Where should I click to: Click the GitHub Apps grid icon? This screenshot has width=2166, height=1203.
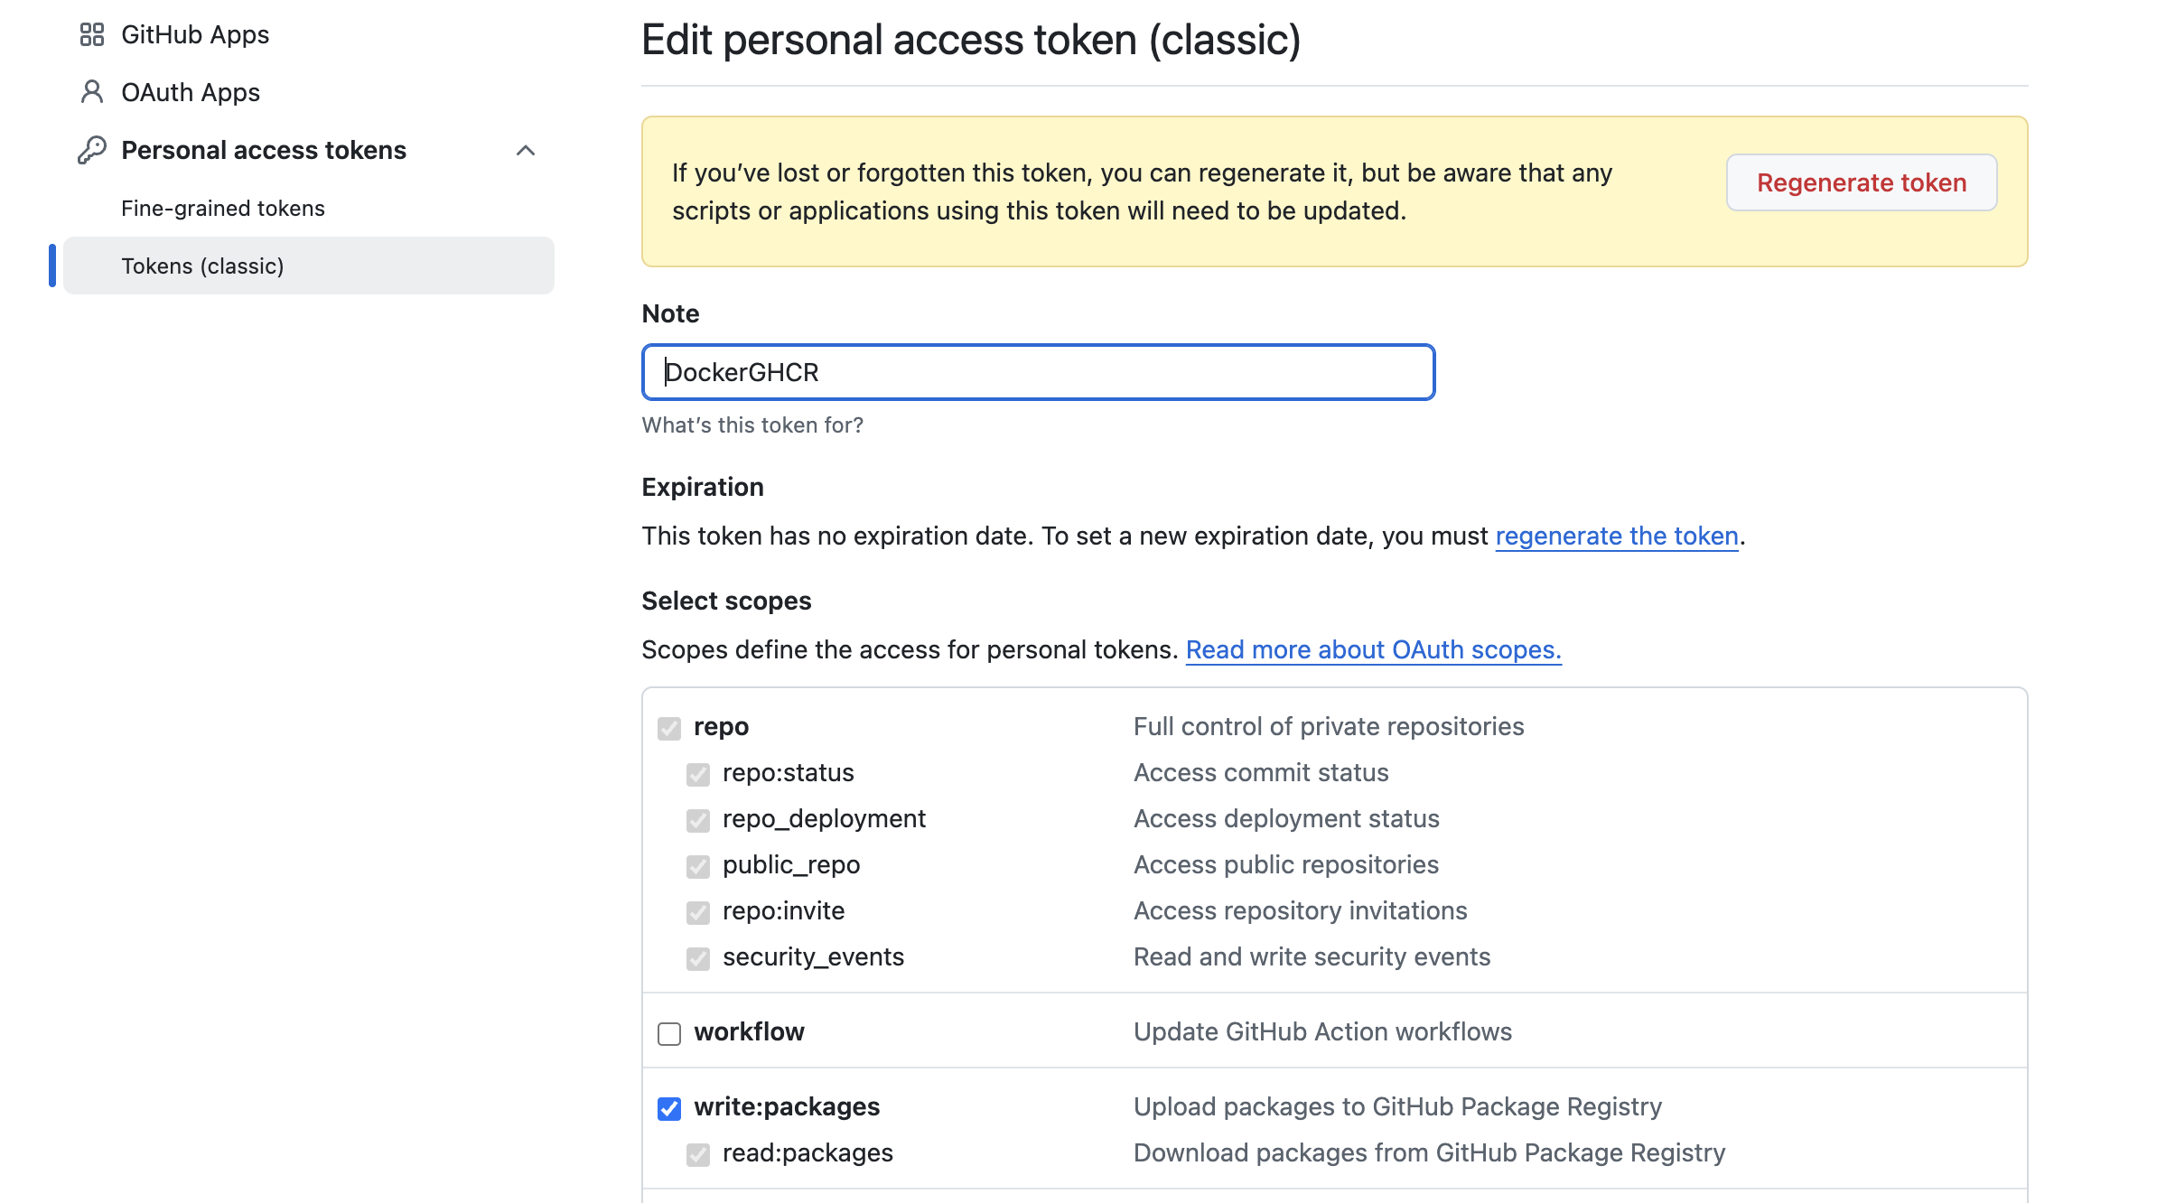91,34
